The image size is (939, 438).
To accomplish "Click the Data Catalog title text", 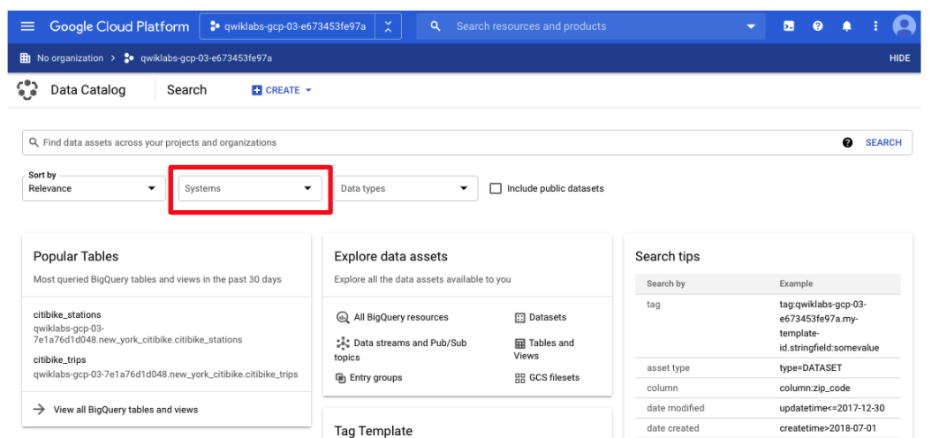I will (88, 90).
